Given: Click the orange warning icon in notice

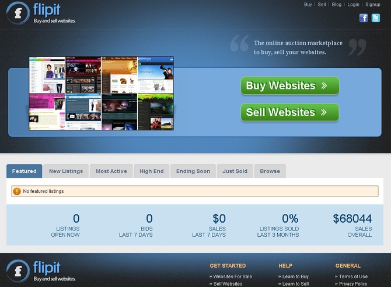Looking at the screenshot, I should (17, 191).
